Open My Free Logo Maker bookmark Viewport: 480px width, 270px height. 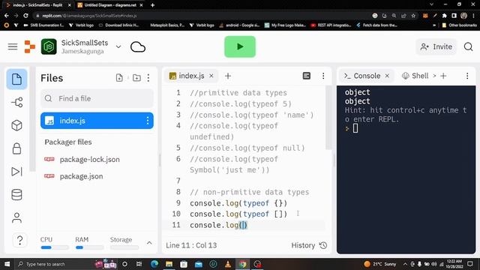click(285, 25)
